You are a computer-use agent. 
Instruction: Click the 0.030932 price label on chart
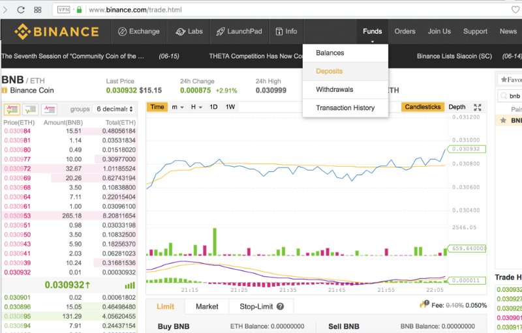click(467, 149)
